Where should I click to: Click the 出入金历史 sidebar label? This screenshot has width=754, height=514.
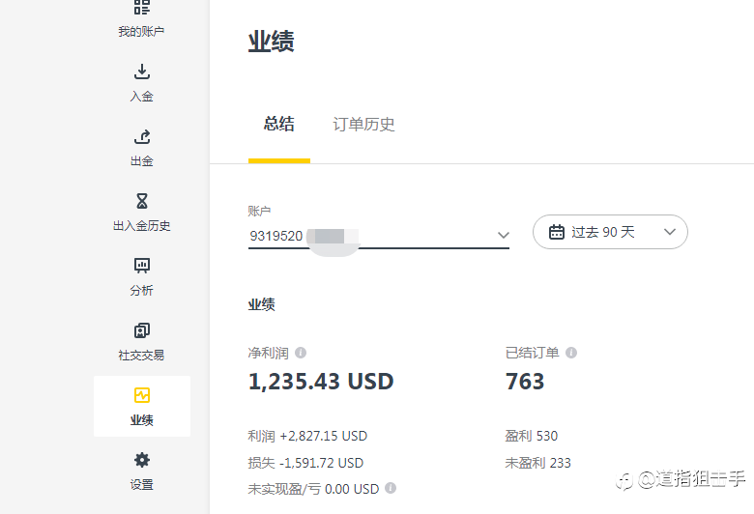click(142, 226)
